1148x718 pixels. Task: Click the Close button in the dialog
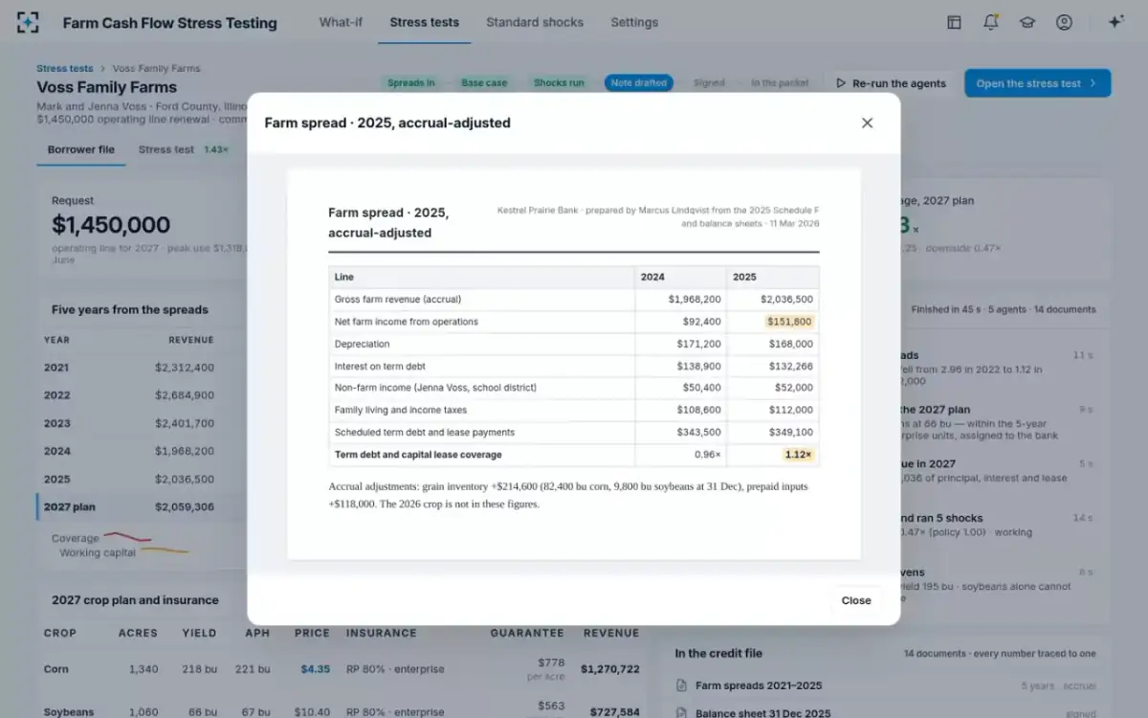point(856,600)
